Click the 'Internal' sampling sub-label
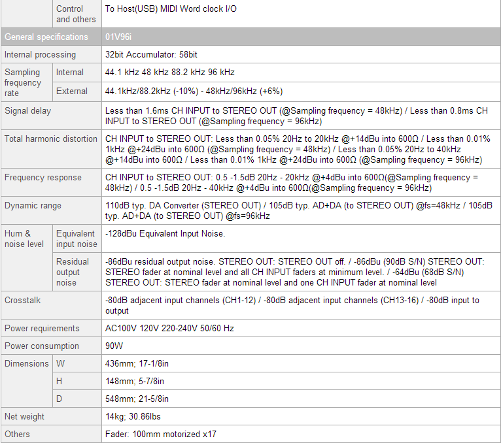The image size is (501, 443). 69,73
